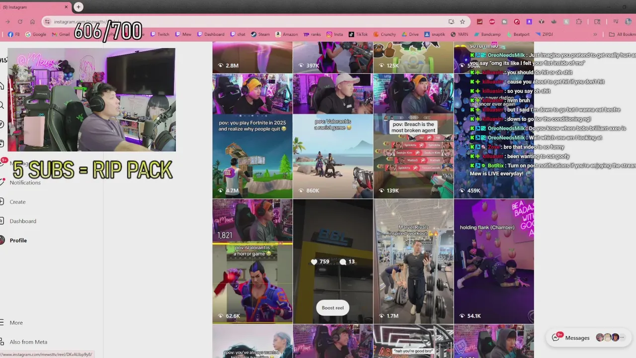Image resolution: width=636 pixels, height=358 pixels.
Task: Open the ranks bookmark
Action: pyautogui.click(x=312, y=34)
